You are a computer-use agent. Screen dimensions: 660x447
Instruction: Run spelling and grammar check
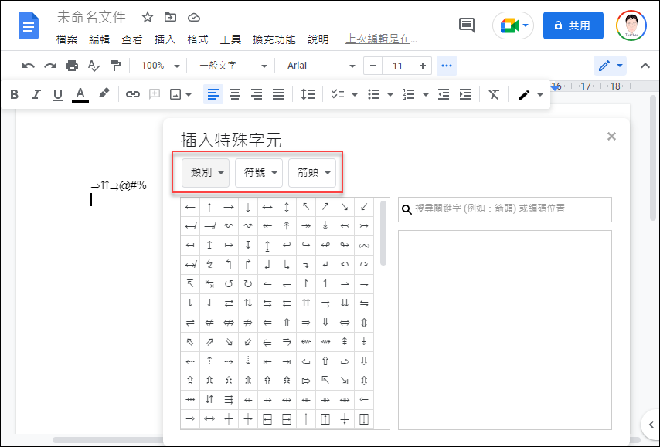click(94, 66)
